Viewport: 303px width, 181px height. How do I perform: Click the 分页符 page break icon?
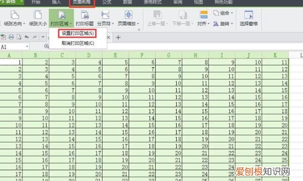[x=106, y=15]
